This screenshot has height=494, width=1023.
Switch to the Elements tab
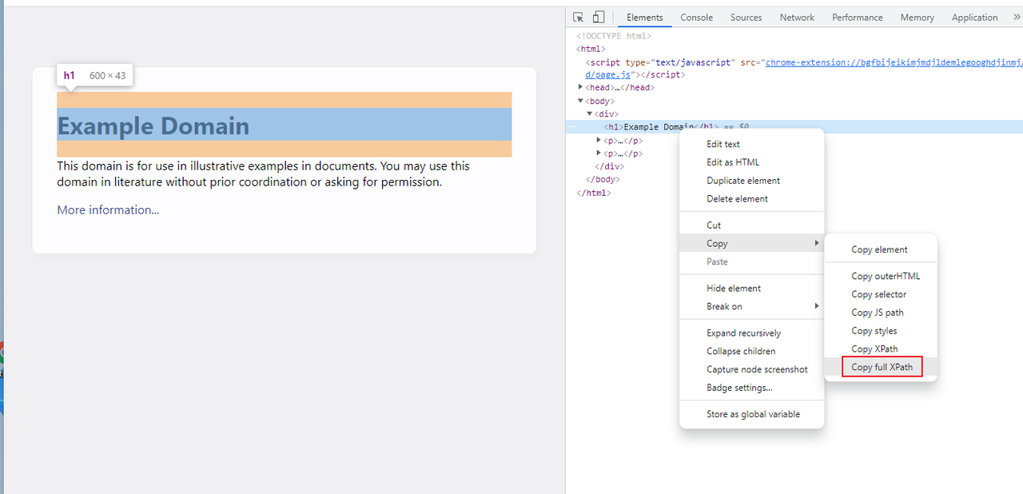point(645,18)
